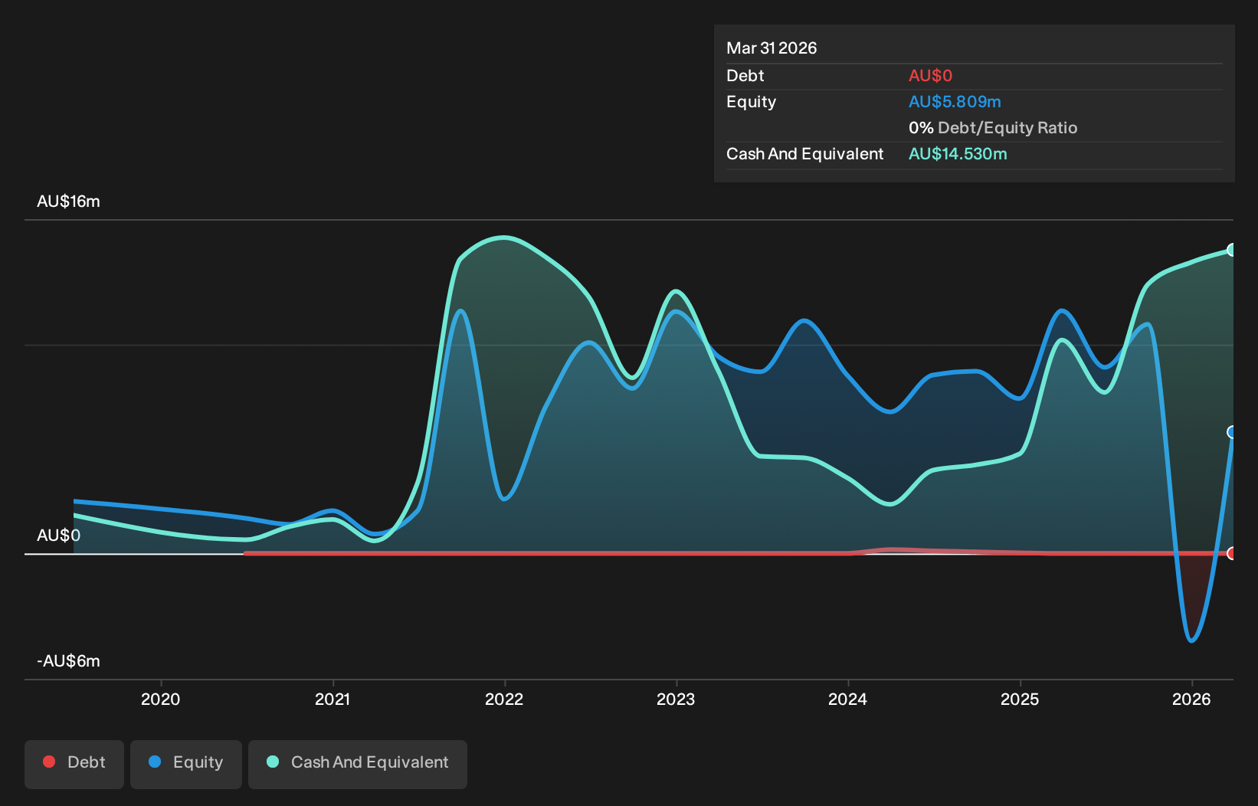Click the 2024 x-axis year label
The image size is (1258, 806).
(x=847, y=699)
